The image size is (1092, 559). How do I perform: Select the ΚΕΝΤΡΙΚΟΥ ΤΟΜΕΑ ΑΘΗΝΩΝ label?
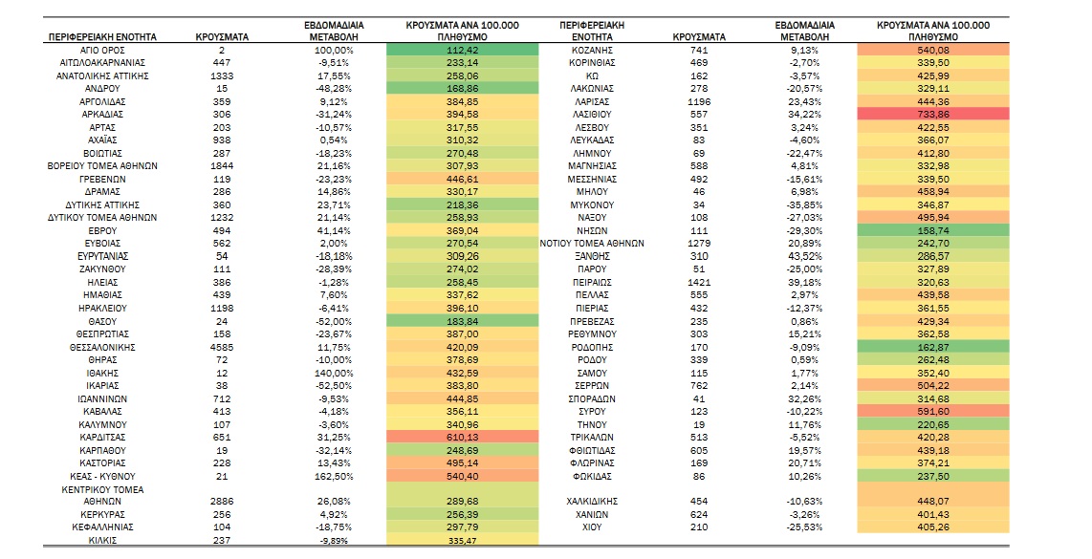coord(102,495)
